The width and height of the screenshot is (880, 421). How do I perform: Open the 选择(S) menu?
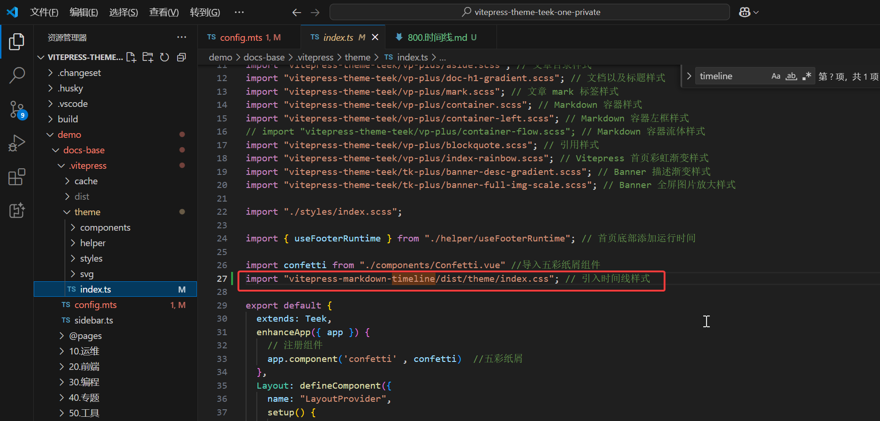(x=124, y=12)
